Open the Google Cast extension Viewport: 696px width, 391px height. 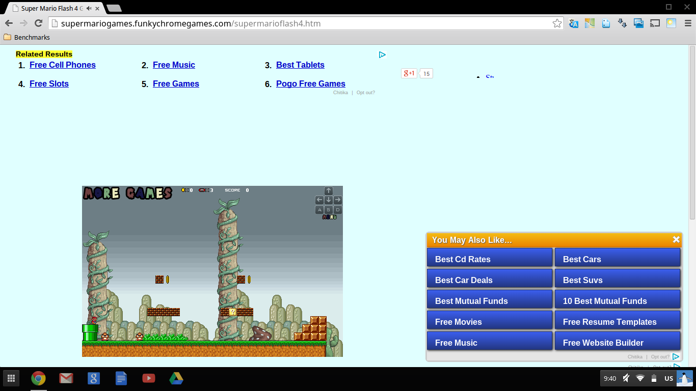tap(655, 23)
